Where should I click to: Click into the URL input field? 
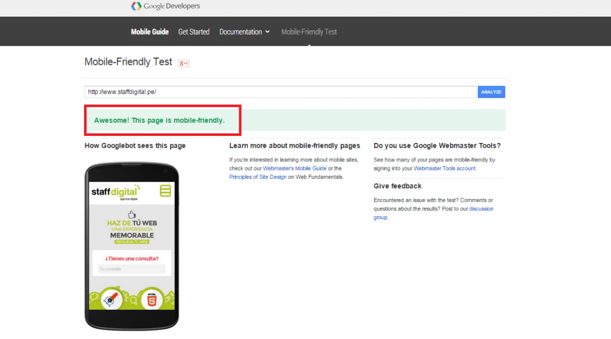(280, 92)
